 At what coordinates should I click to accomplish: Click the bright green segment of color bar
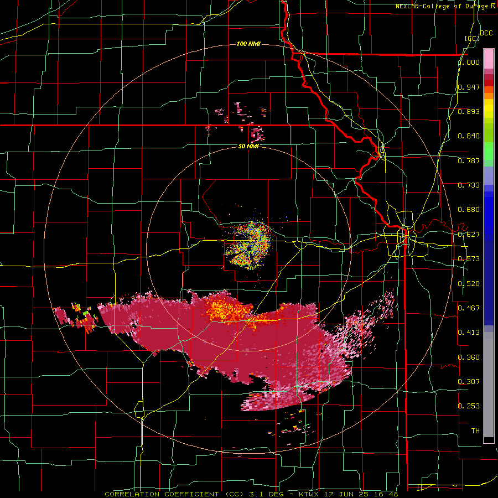[489, 151]
